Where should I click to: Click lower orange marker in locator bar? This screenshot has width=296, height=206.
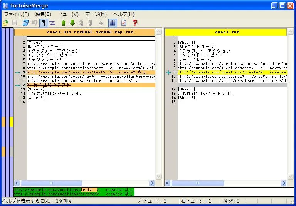[3, 152]
